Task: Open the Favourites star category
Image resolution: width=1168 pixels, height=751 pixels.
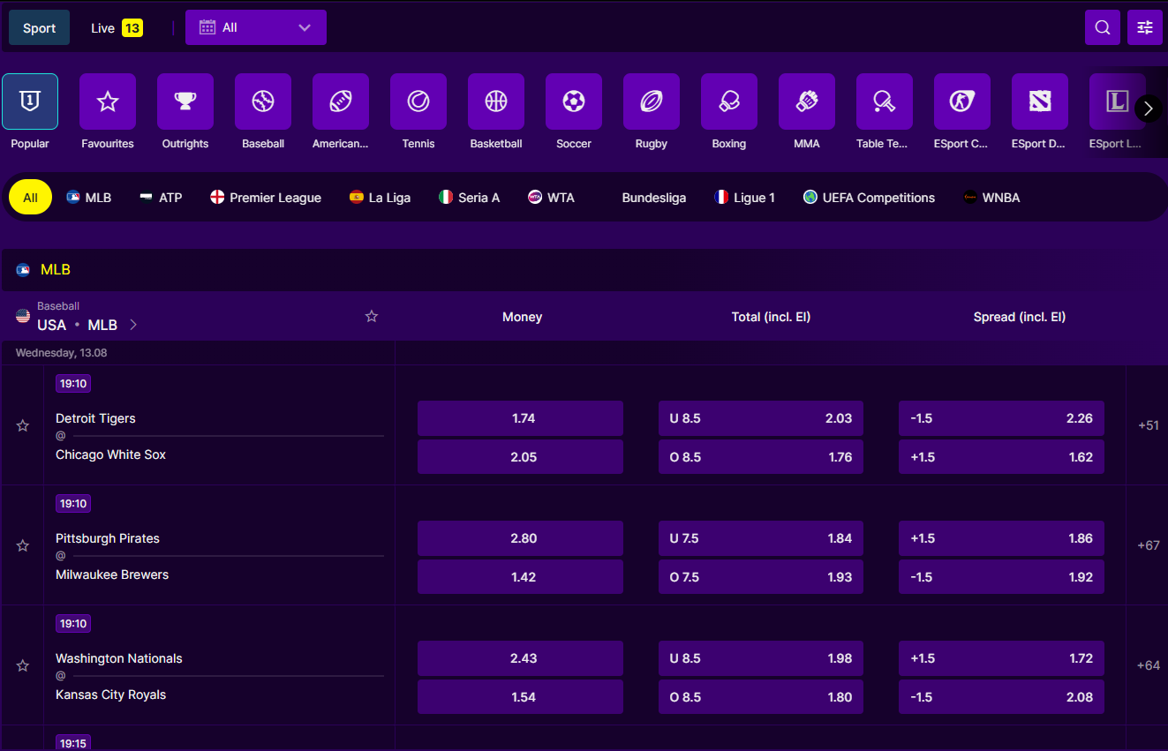Action: (x=108, y=101)
